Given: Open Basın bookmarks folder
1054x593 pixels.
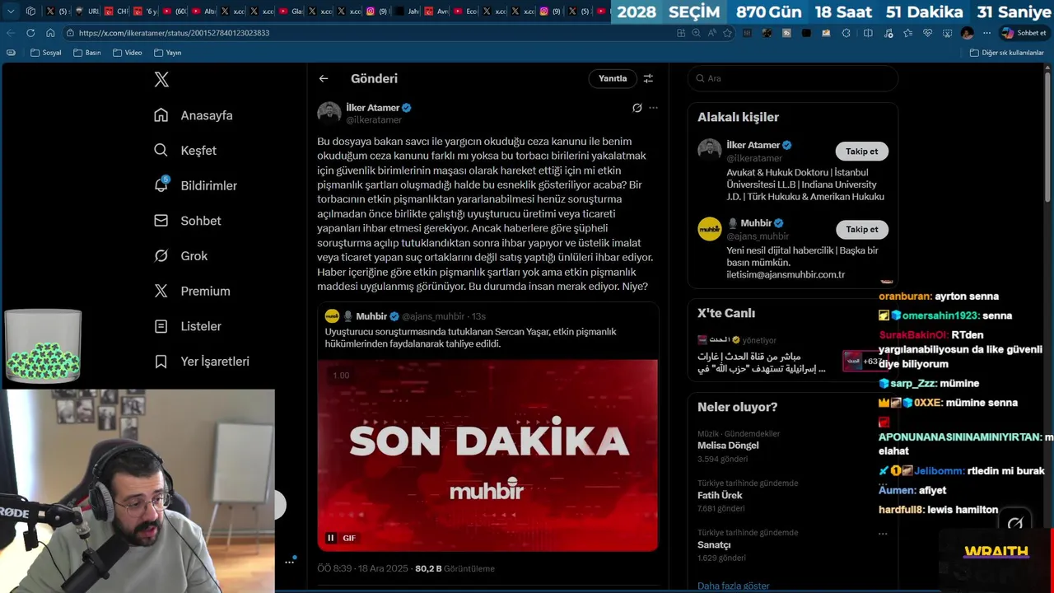Looking at the screenshot, I should click(87, 53).
